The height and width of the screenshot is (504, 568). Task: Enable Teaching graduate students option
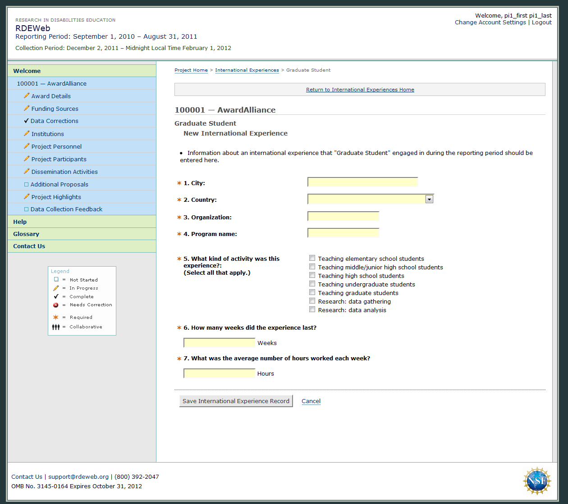[x=312, y=292]
